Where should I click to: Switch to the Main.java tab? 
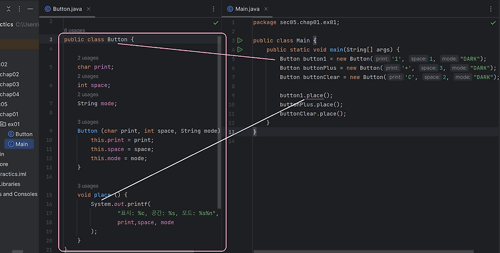tap(247, 9)
